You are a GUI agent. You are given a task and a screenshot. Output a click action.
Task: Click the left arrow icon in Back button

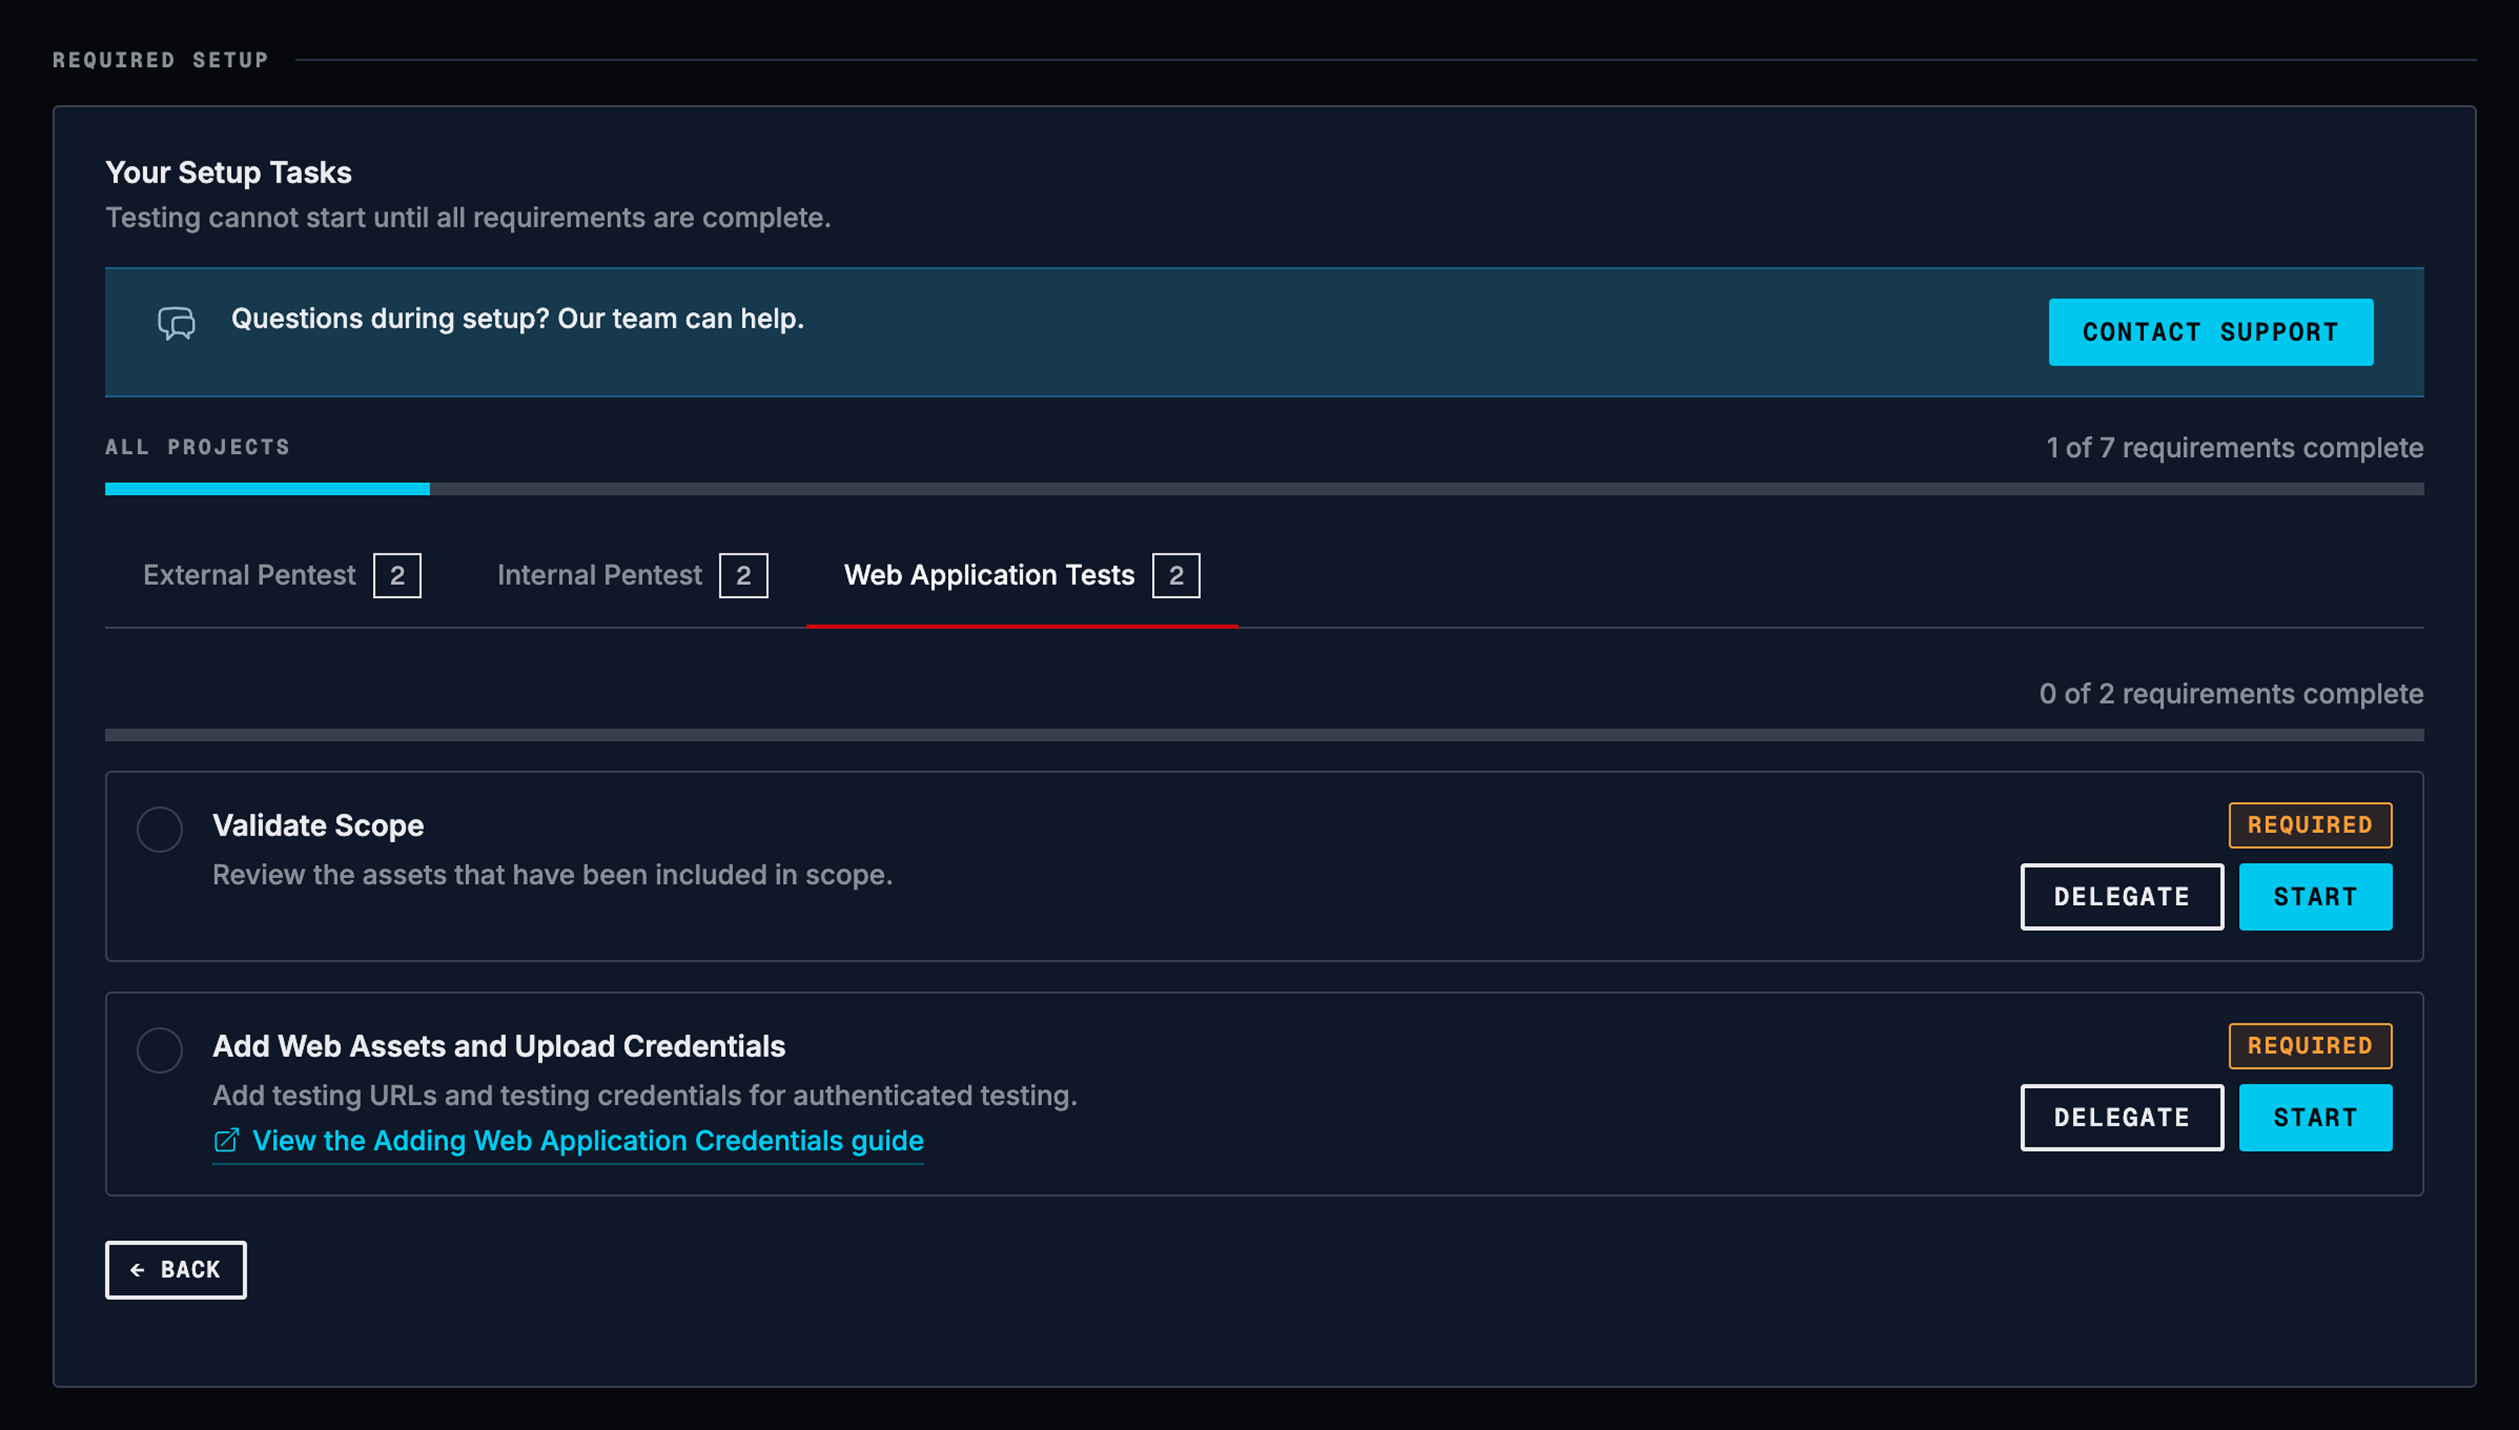(x=137, y=1270)
